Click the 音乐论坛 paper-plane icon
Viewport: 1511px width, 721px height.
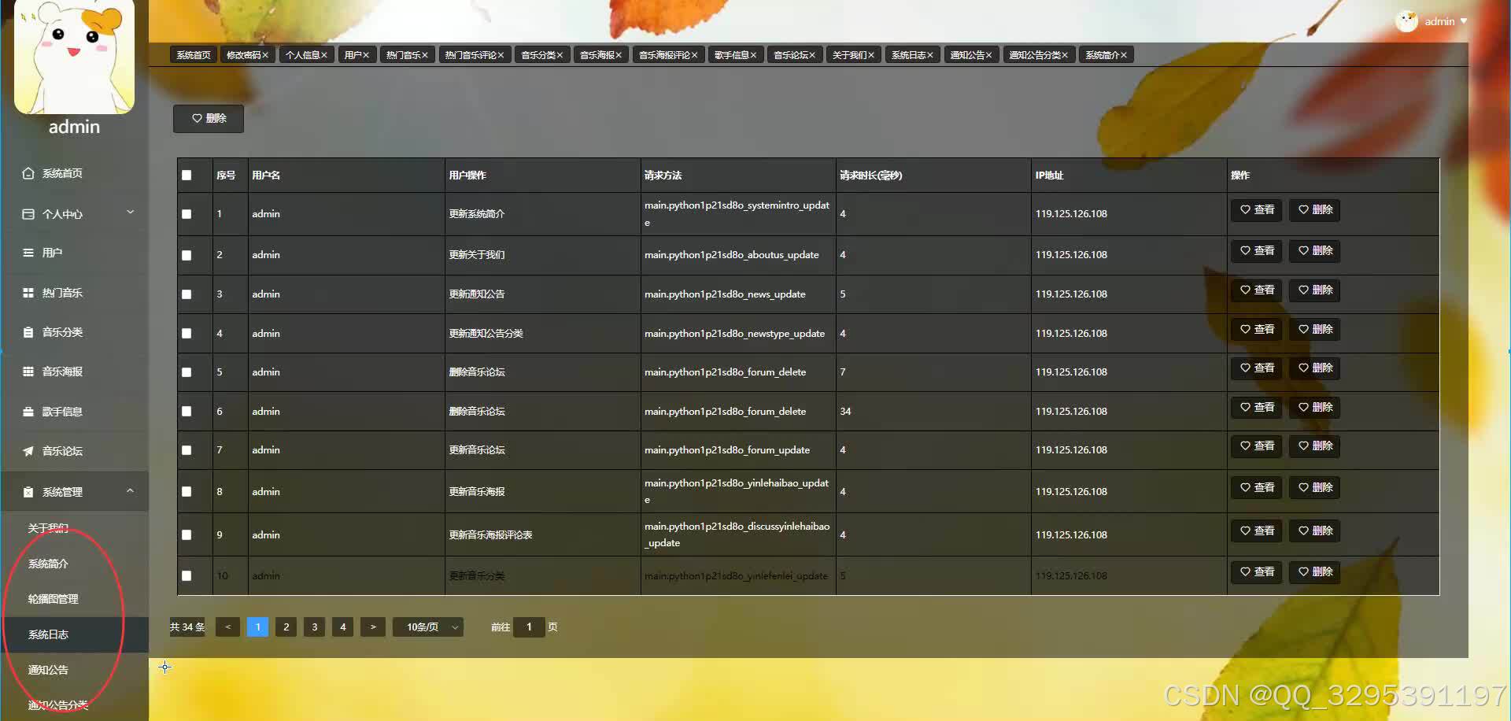28,451
